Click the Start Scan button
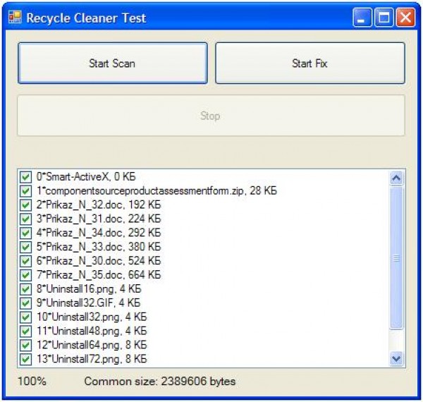Viewport: 423px width, 402px height. coord(112,63)
